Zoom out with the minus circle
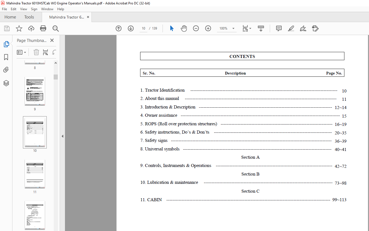 pyautogui.click(x=196, y=28)
